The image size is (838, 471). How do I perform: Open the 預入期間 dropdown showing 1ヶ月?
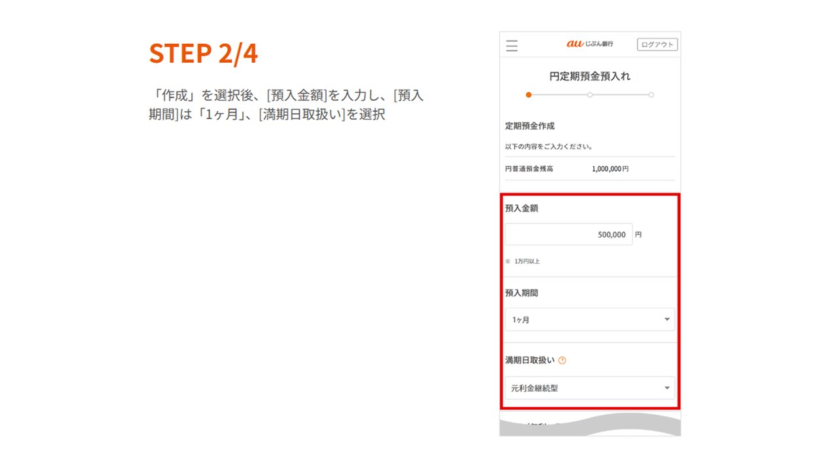(590, 320)
